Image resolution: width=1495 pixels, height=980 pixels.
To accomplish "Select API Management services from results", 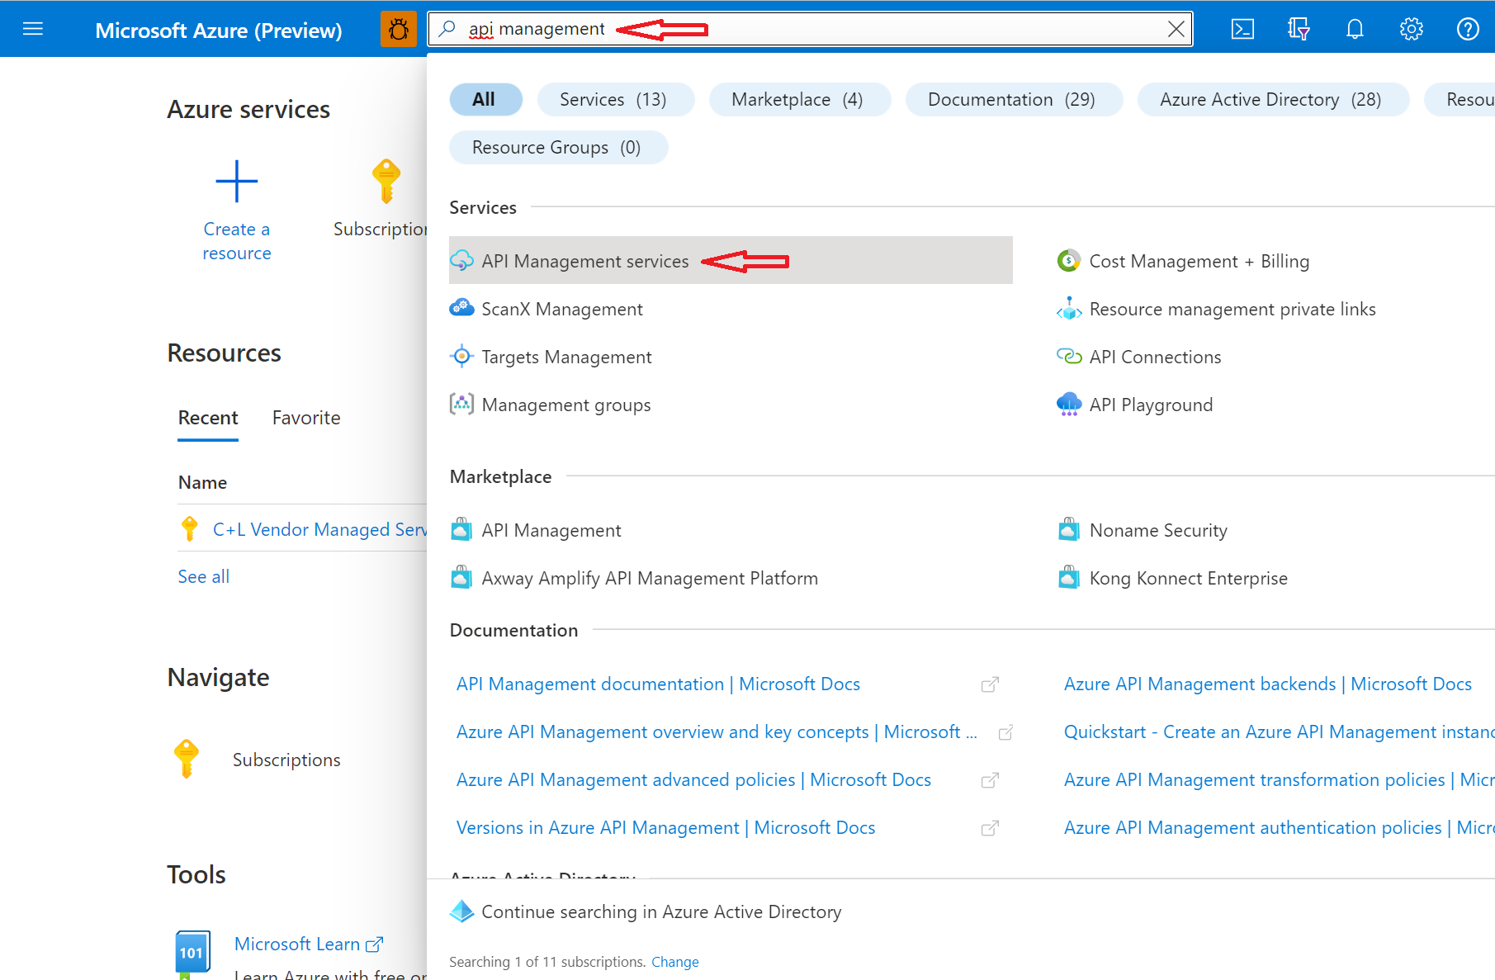I will (x=585, y=261).
